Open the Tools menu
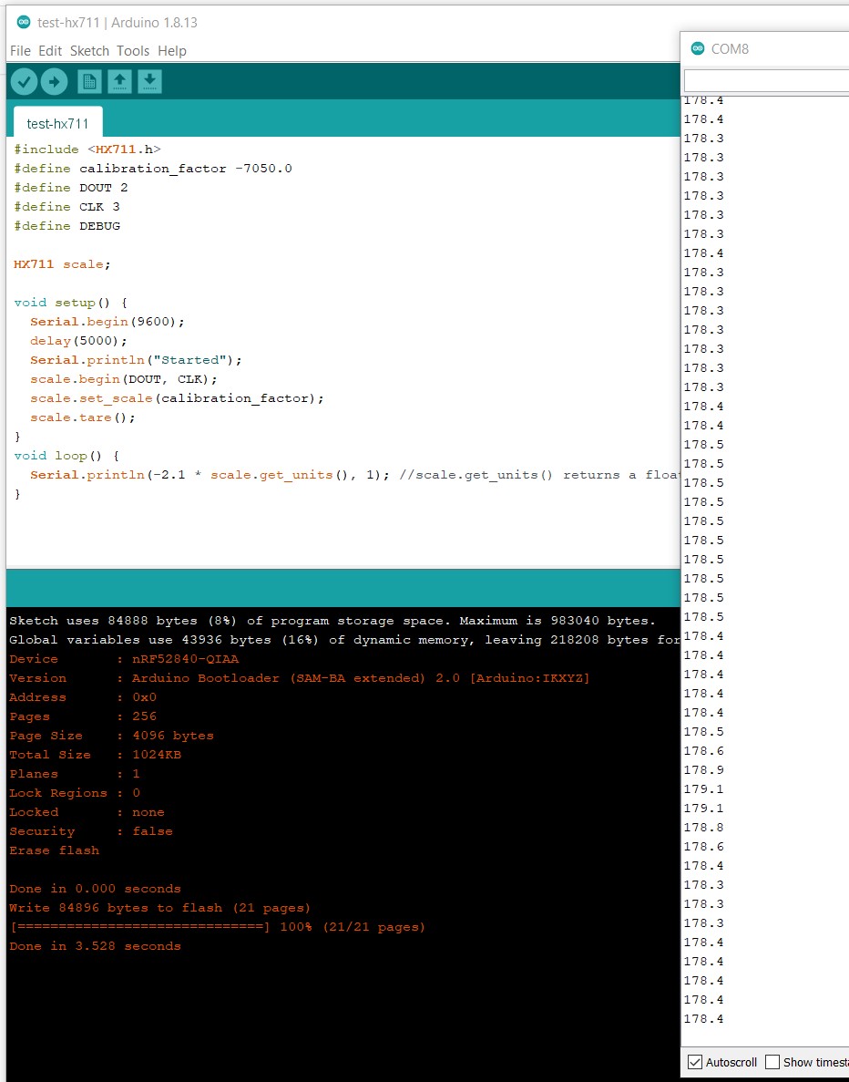Screen dimensions: 849x1082 [x=133, y=51]
